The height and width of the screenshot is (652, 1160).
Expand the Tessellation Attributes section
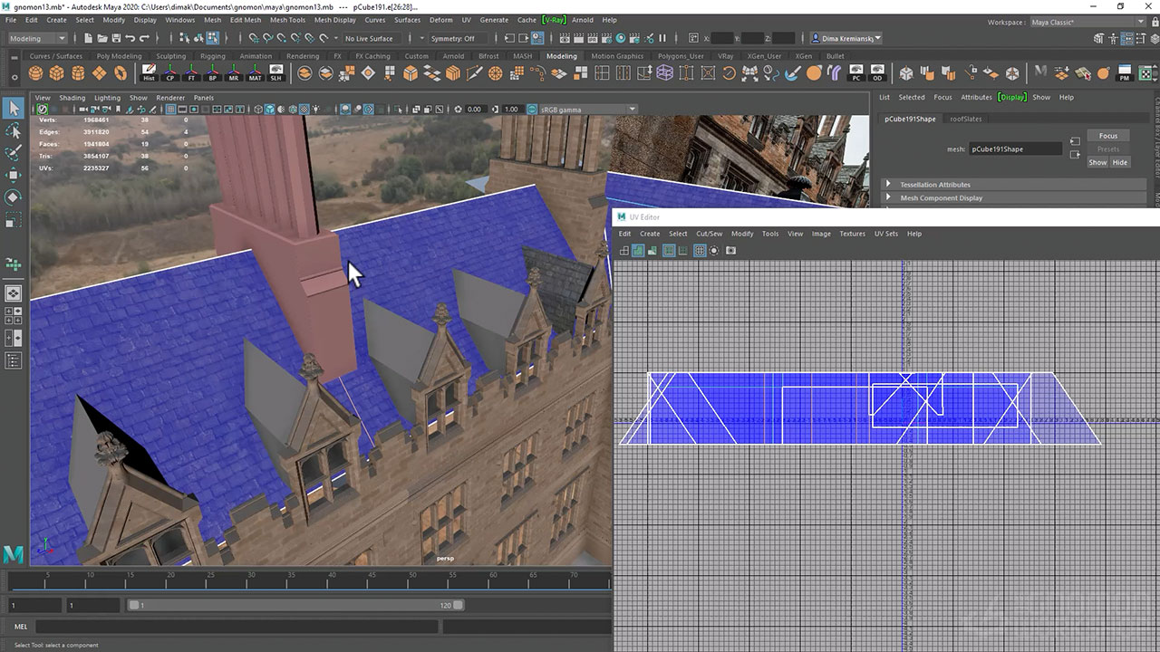point(934,185)
